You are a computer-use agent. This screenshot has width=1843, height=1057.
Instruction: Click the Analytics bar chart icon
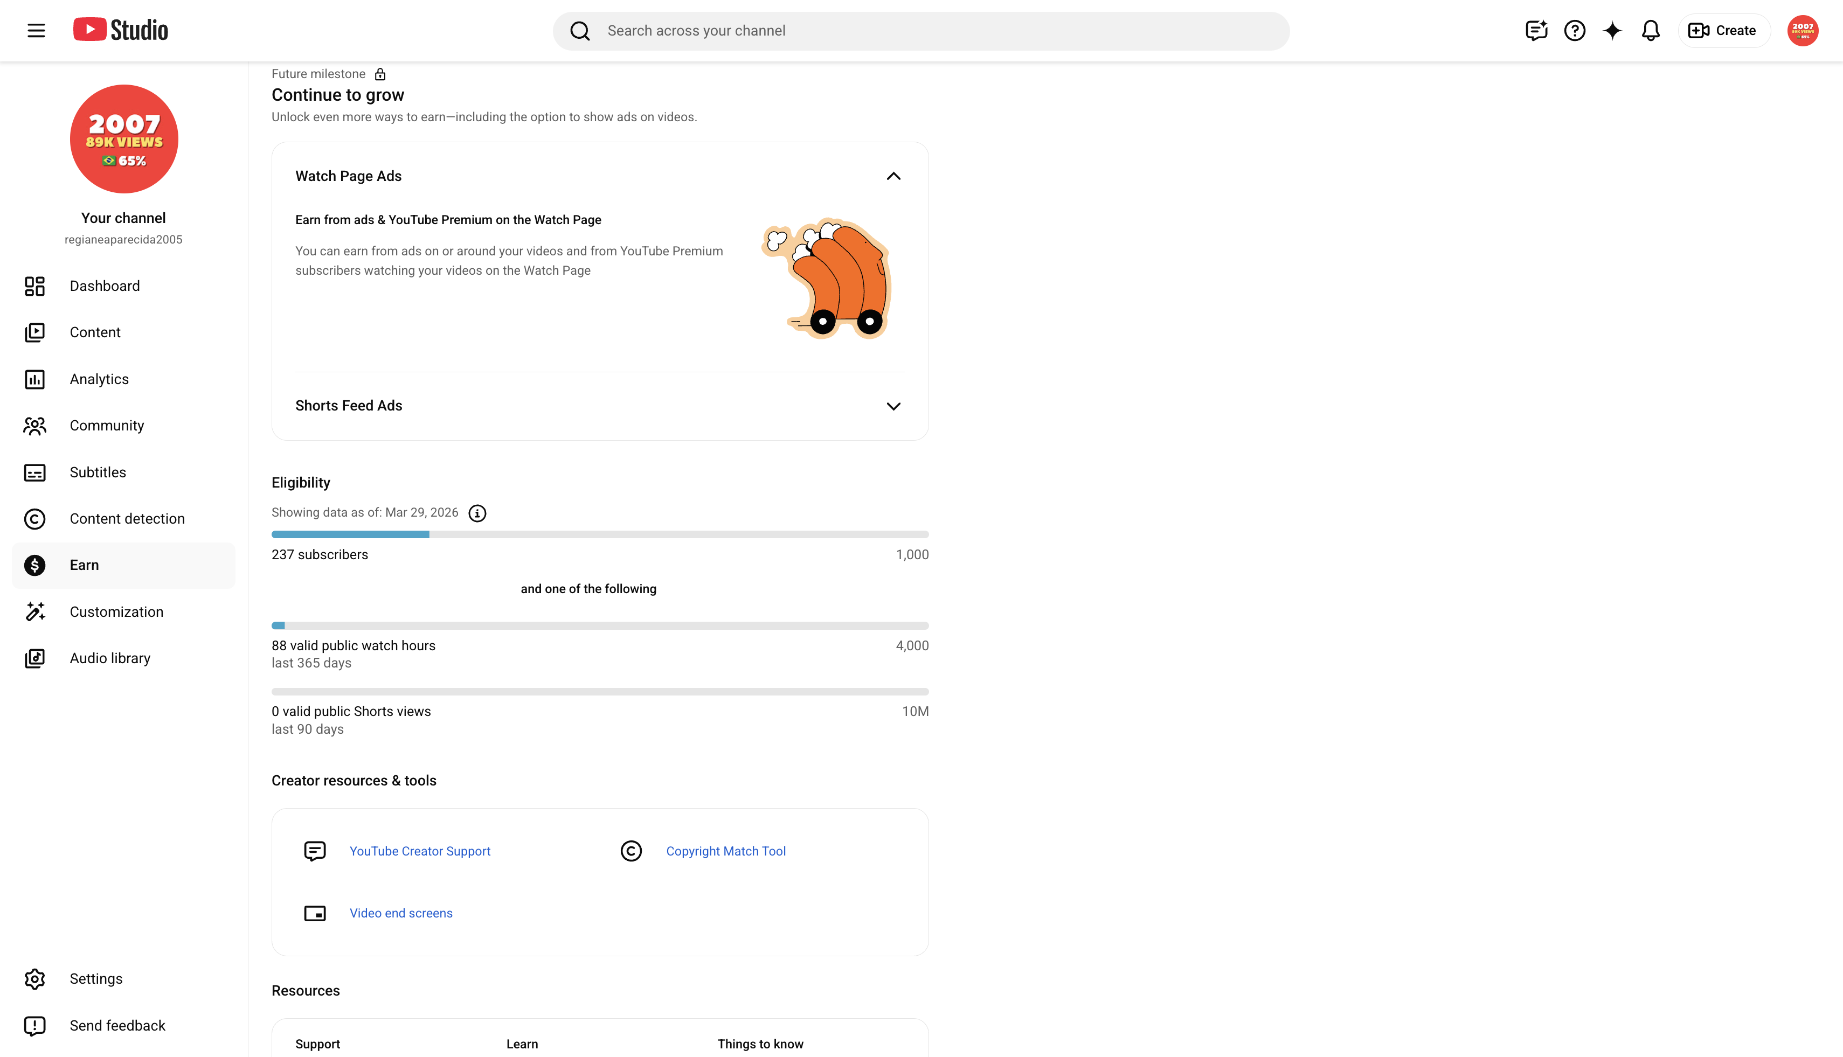pyautogui.click(x=35, y=379)
